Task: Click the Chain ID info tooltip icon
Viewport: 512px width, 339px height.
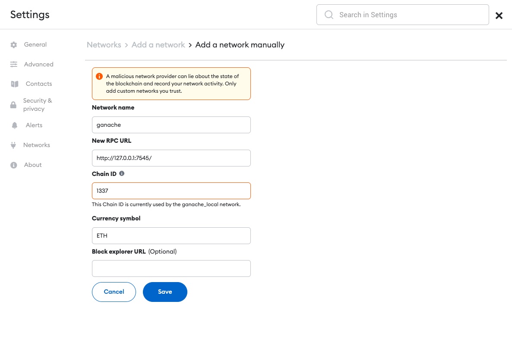Action: coord(122,174)
